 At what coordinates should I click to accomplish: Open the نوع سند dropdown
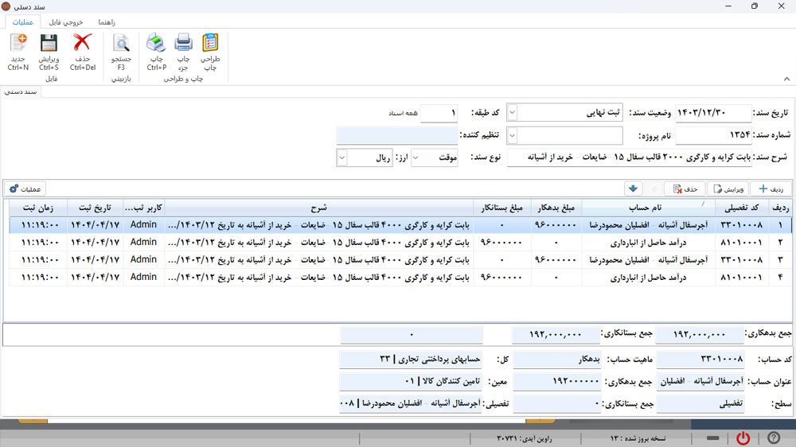click(x=417, y=158)
